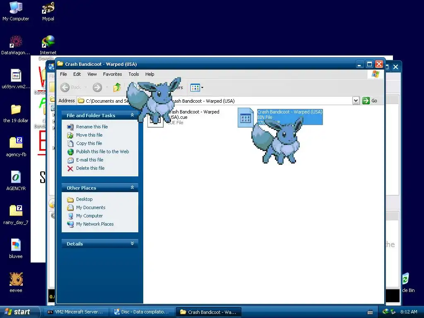This screenshot has height=318, width=424.
Task: Click the Move this file icon
Action: point(70,135)
